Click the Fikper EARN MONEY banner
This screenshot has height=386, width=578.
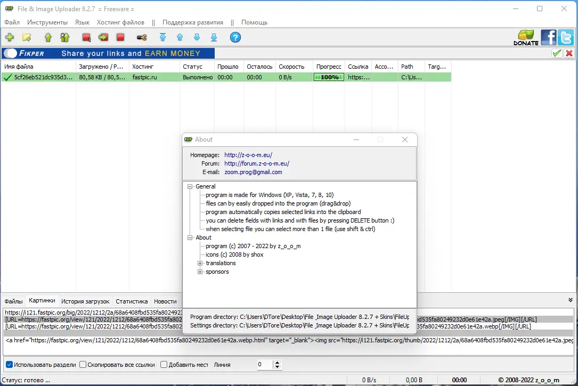click(109, 53)
